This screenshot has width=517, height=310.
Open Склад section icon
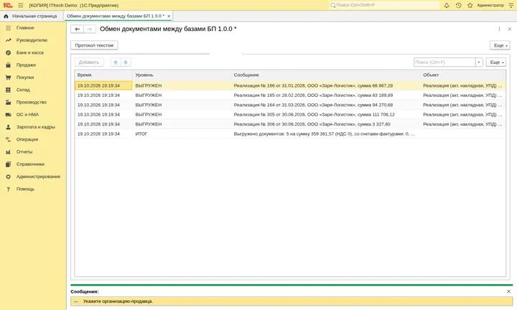pos(8,90)
